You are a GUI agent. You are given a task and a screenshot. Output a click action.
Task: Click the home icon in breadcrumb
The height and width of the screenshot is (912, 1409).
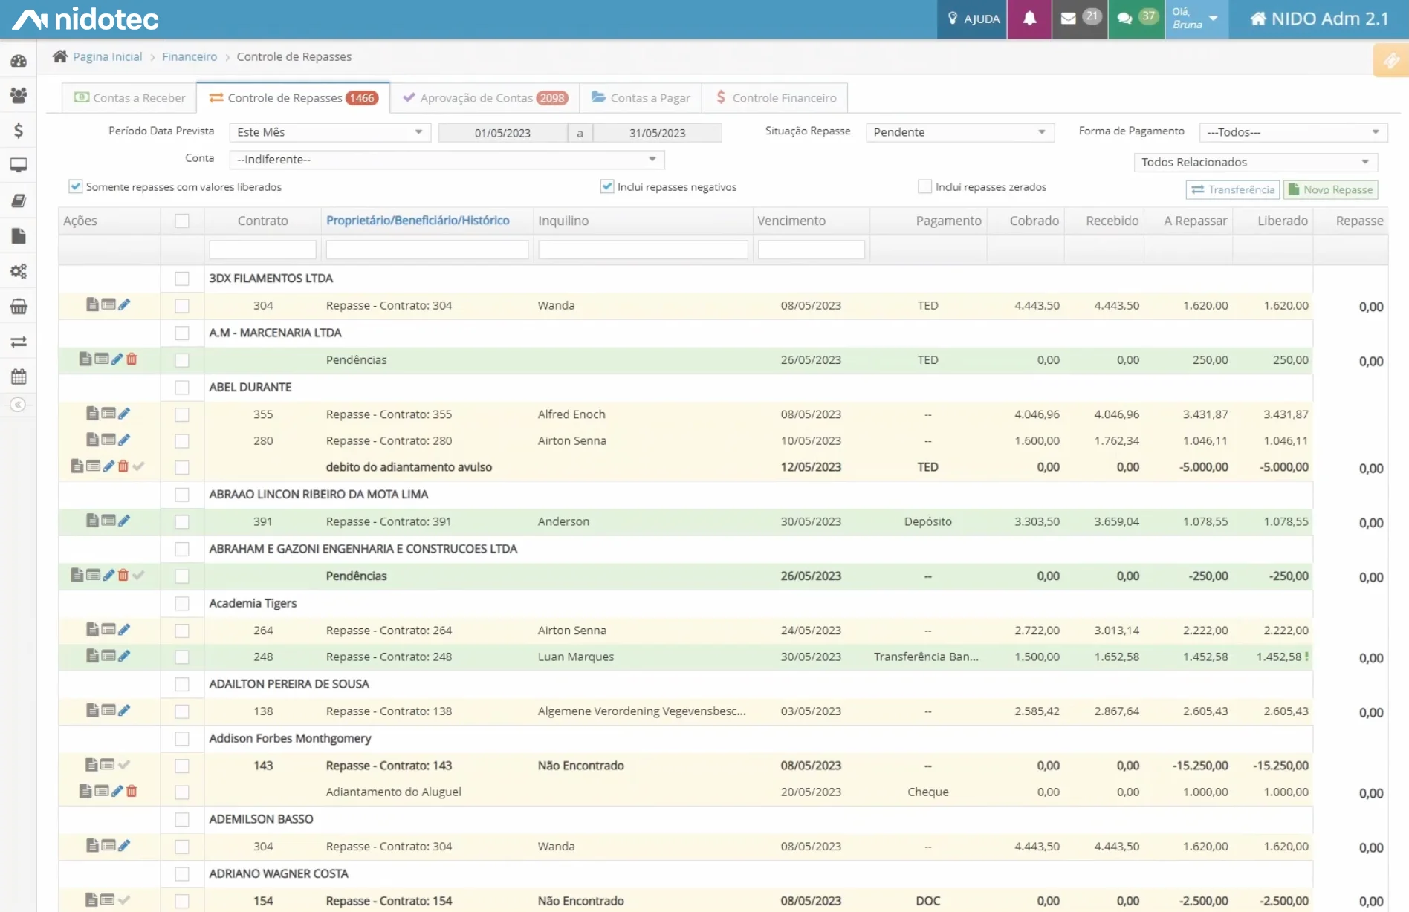point(60,56)
